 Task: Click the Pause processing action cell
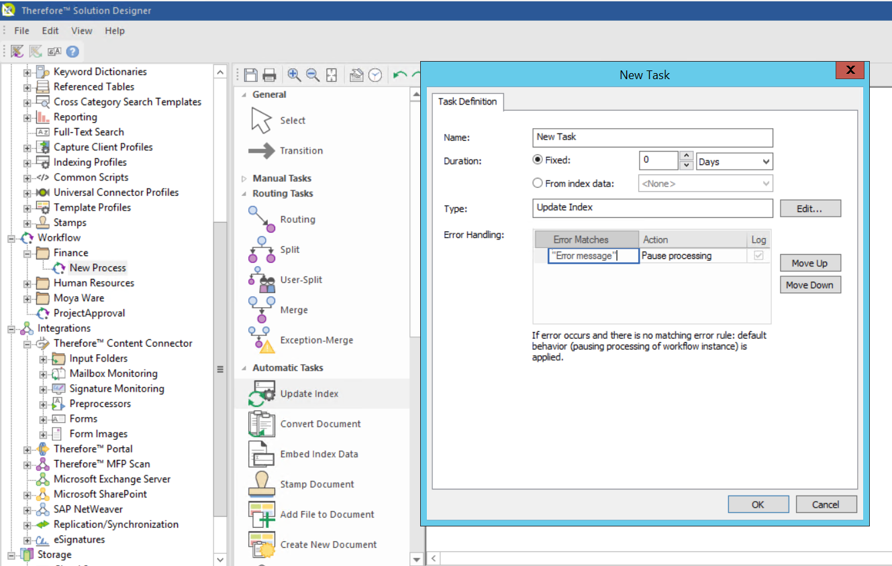click(x=693, y=256)
